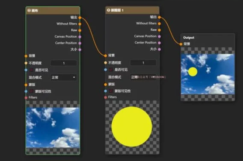The image size is (243, 161).
Task: Click 背景 input socket of 画布 node
Action: tap(26, 56)
